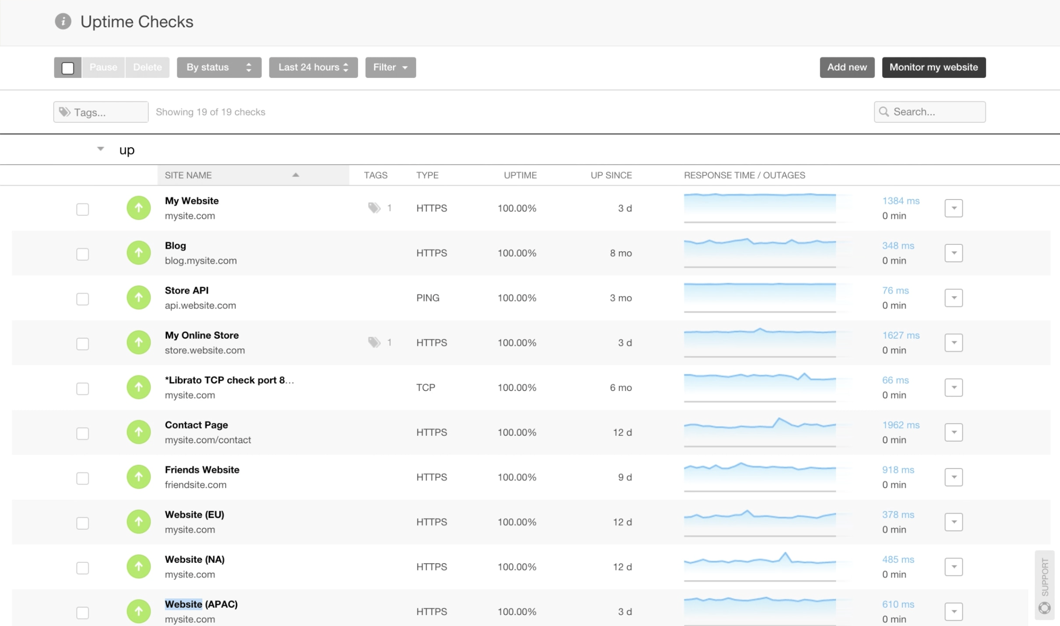Click green status icon for Website (NA)
This screenshot has height=626, width=1060.
coord(138,566)
